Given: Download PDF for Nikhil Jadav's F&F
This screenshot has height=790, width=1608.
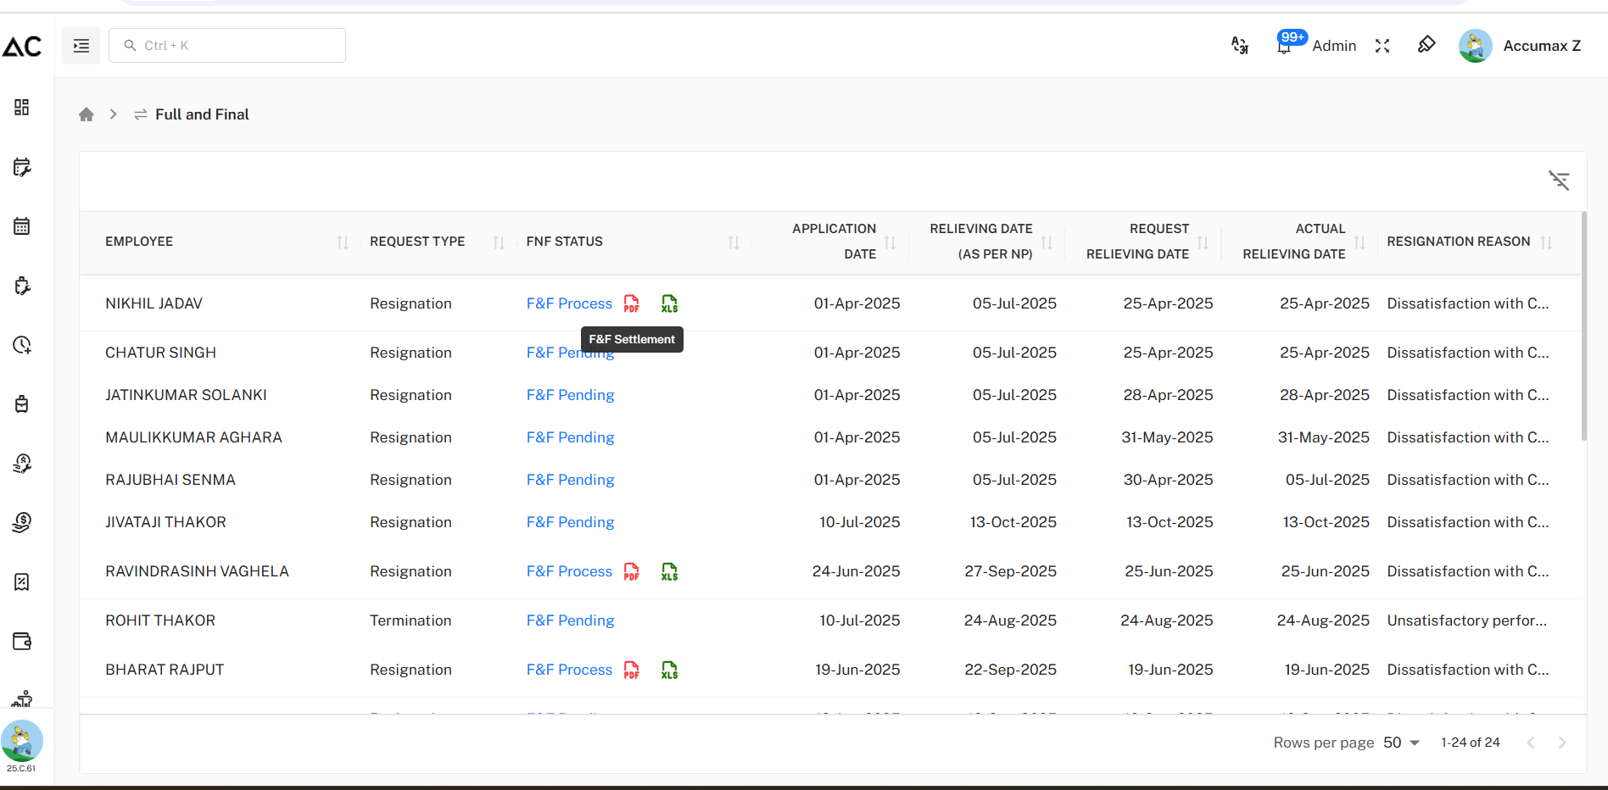Looking at the screenshot, I should coord(631,303).
